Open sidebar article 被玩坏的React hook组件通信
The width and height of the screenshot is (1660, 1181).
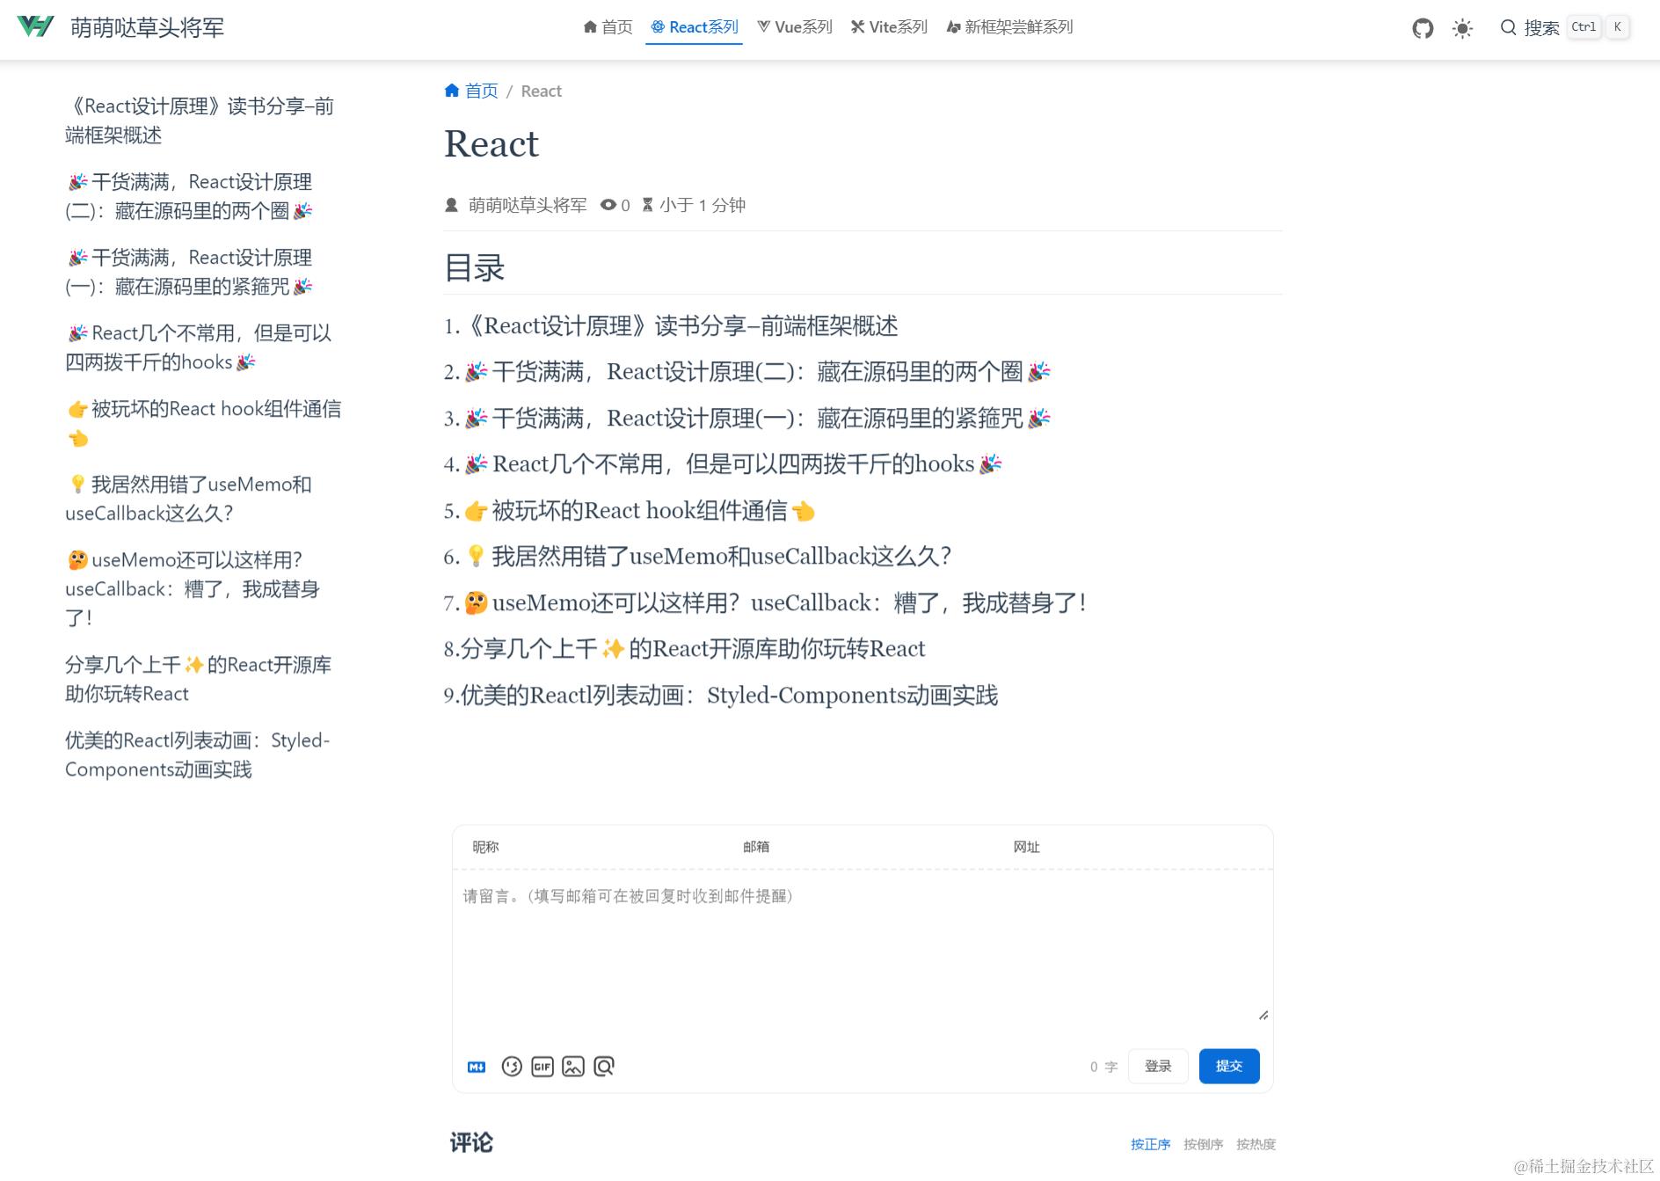[204, 423]
